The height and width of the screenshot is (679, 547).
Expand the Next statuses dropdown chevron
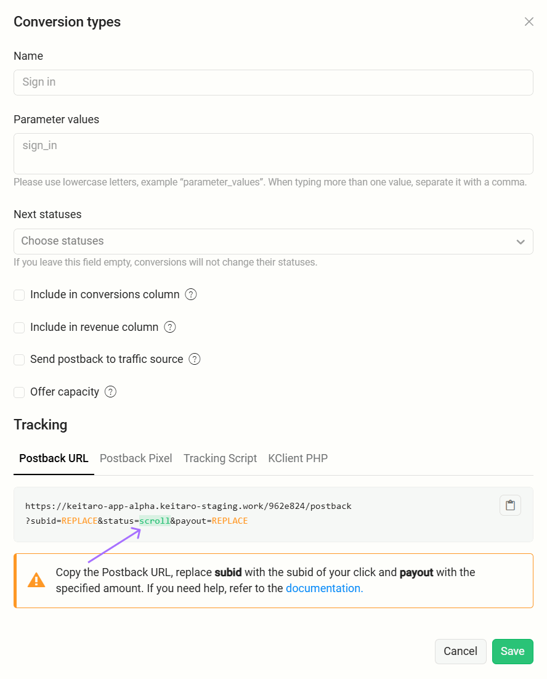coord(521,242)
